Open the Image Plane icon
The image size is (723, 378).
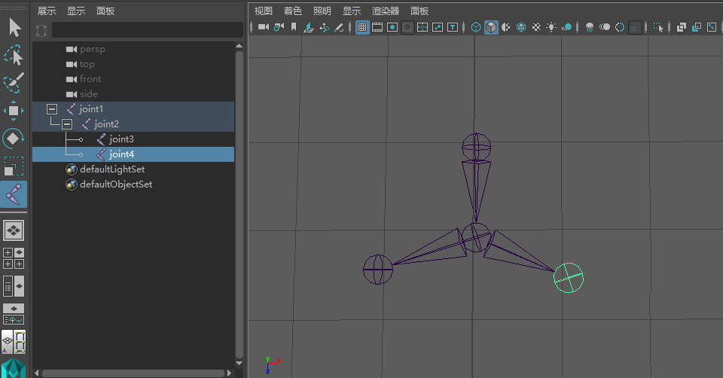309,27
